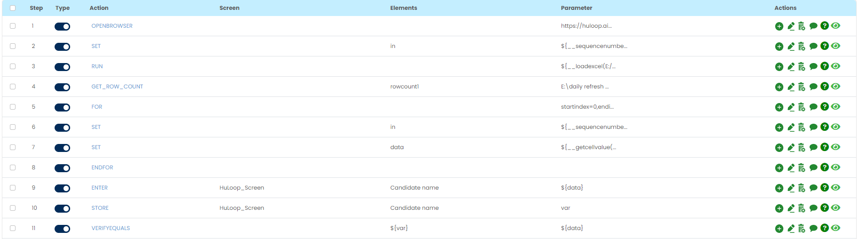
Task: Add a step using plus icon on row 7
Action: (x=779, y=148)
